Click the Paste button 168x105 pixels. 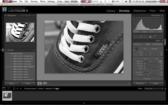[28, 83]
